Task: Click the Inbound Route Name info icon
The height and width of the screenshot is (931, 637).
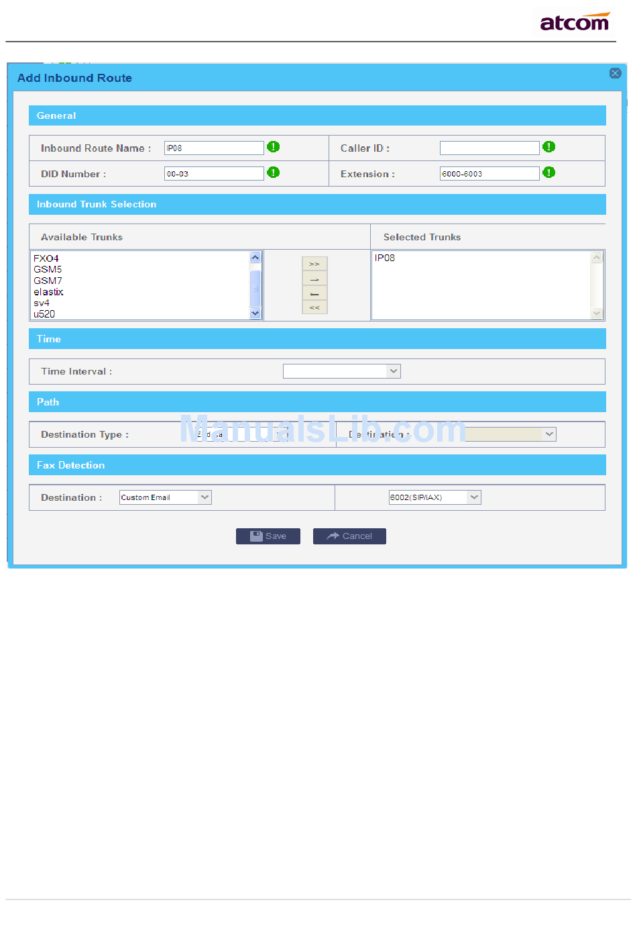Action: click(x=274, y=147)
